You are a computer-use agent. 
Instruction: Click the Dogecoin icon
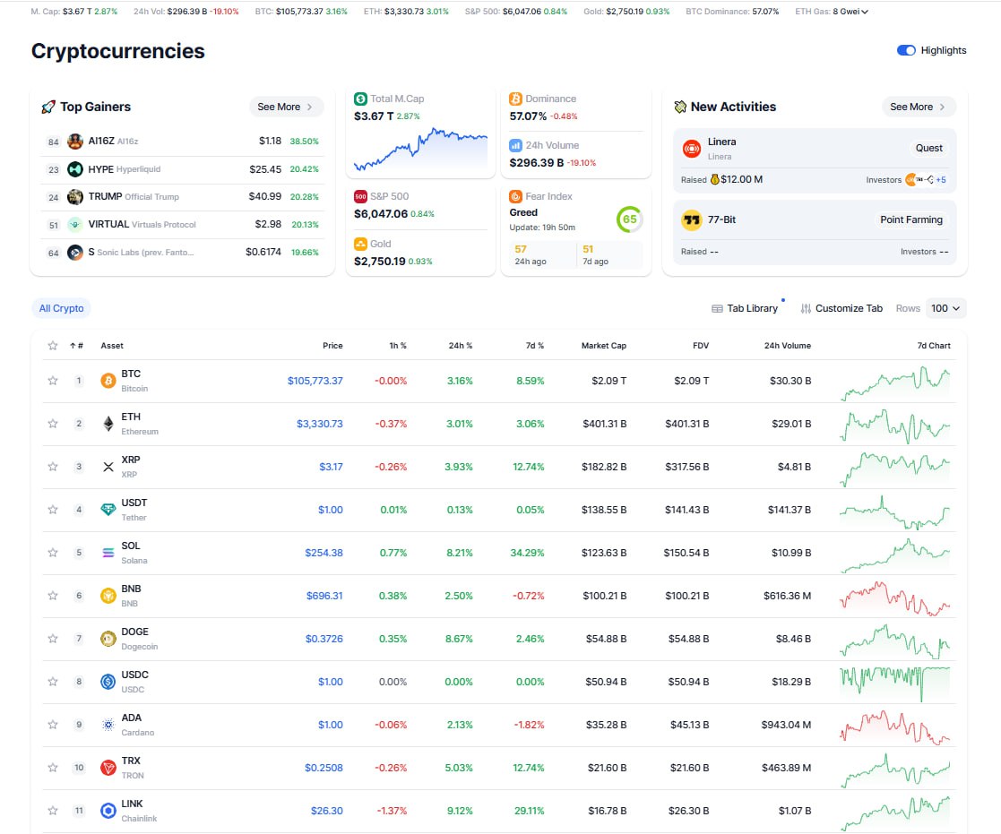[x=108, y=639]
